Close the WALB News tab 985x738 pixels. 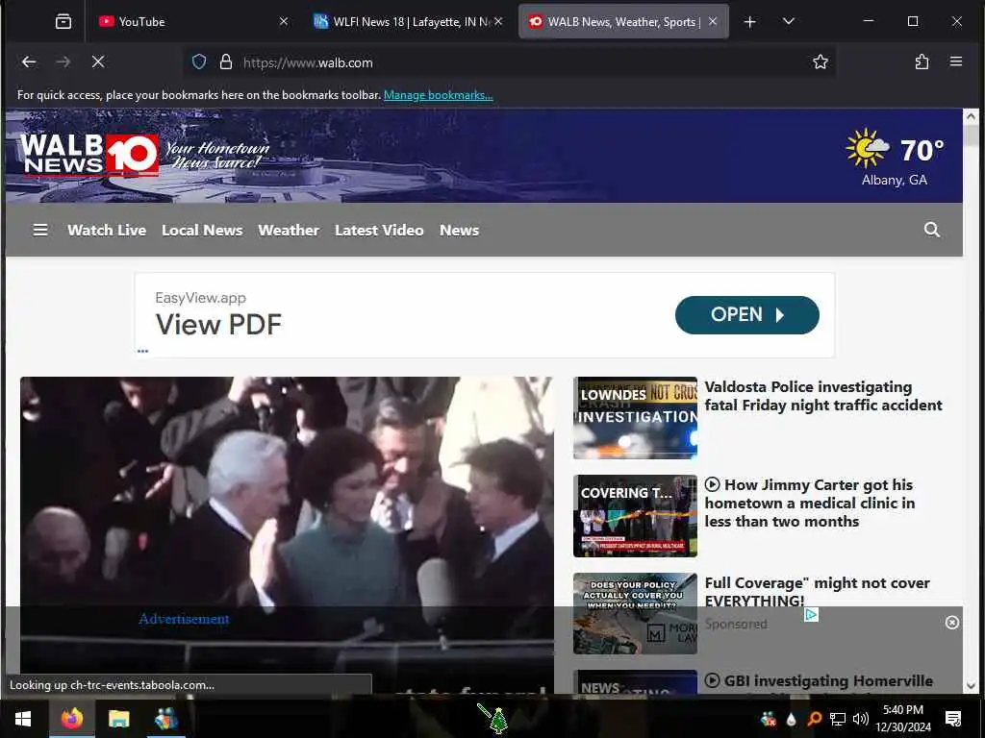(713, 21)
